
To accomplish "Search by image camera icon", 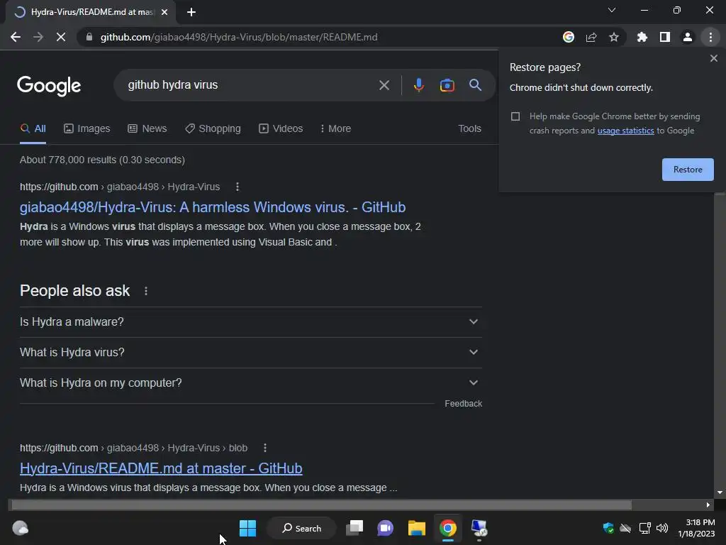I will click(x=447, y=85).
